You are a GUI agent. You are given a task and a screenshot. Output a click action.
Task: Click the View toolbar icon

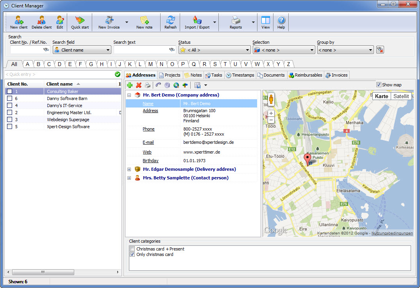pyautogui.click(x=265, y=22)
